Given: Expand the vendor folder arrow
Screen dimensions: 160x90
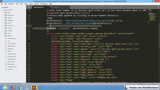Looking at the screenshot, I should (x=4, y=36).
